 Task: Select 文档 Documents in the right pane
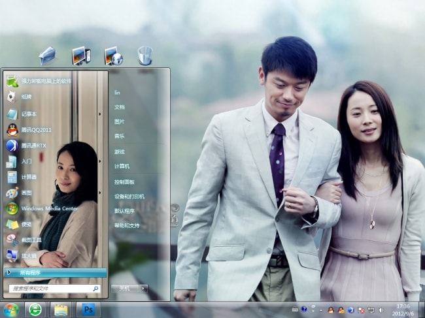click(x=120, y=106)
